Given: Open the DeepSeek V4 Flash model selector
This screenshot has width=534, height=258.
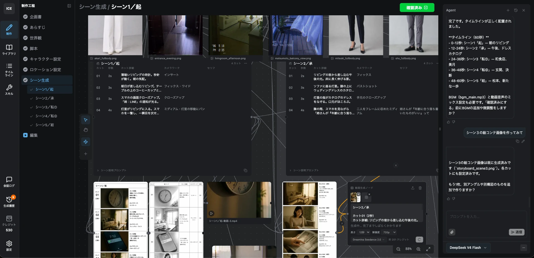Looking at the screenshot, I should (x=468, y=248).
